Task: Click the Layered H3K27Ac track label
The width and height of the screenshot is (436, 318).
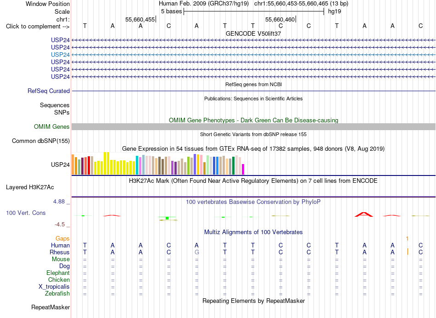Action: [x=30, y=187]
